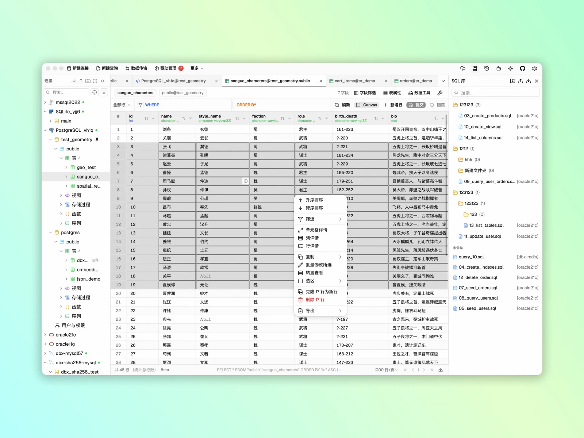Toggle the Canvas view button
The width and height of the screenshot is (584, 438).
pyautogui.click(x=366, y=105)
